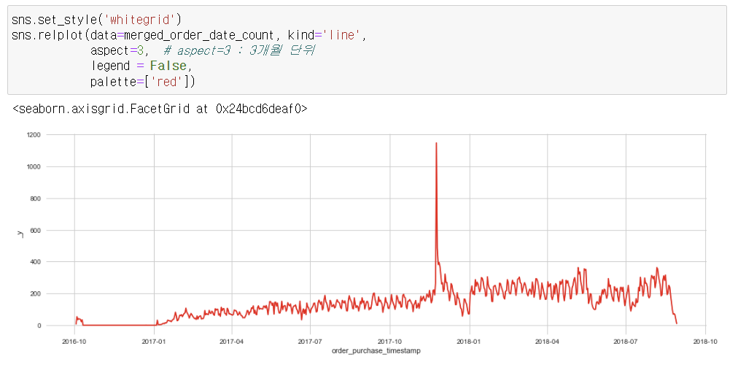
Task: Click the tall spike peak in the chart
Action: (x=436, y=143)
